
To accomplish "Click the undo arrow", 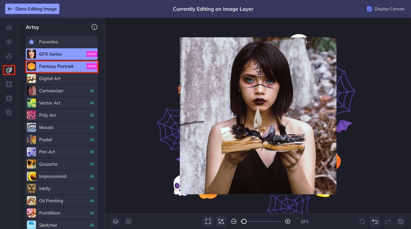I will point(375,222).
